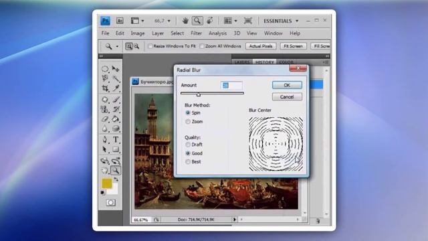The width and height of the screenshot is (428, 241).
Task: Launch Bridge with the Br icon
Action: tap(120, 21)
